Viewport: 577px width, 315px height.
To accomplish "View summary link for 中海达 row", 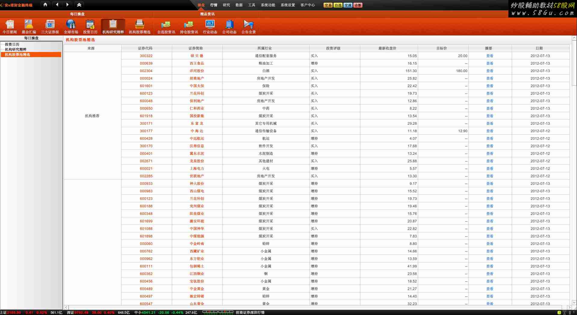I will point(490,131).
